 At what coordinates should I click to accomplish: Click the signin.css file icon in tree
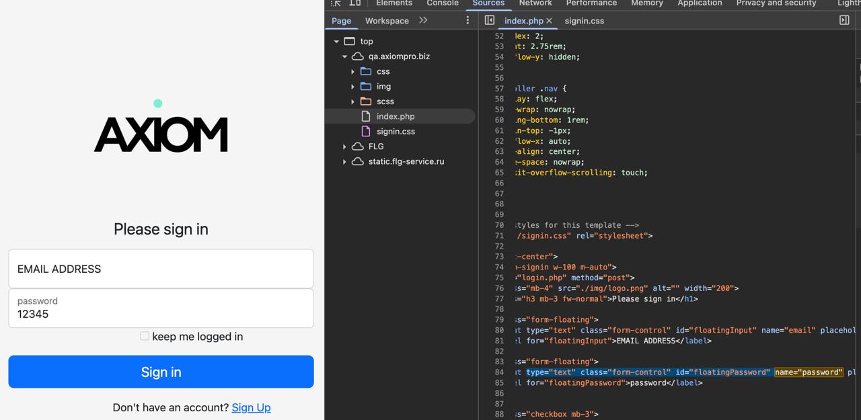tap(366, 132)
